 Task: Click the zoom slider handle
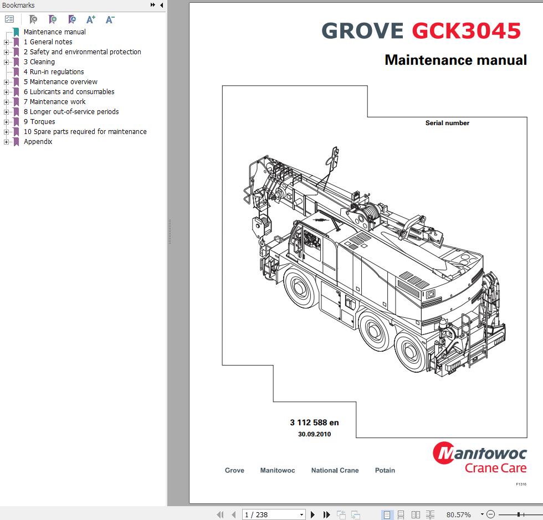coord(519,514)
